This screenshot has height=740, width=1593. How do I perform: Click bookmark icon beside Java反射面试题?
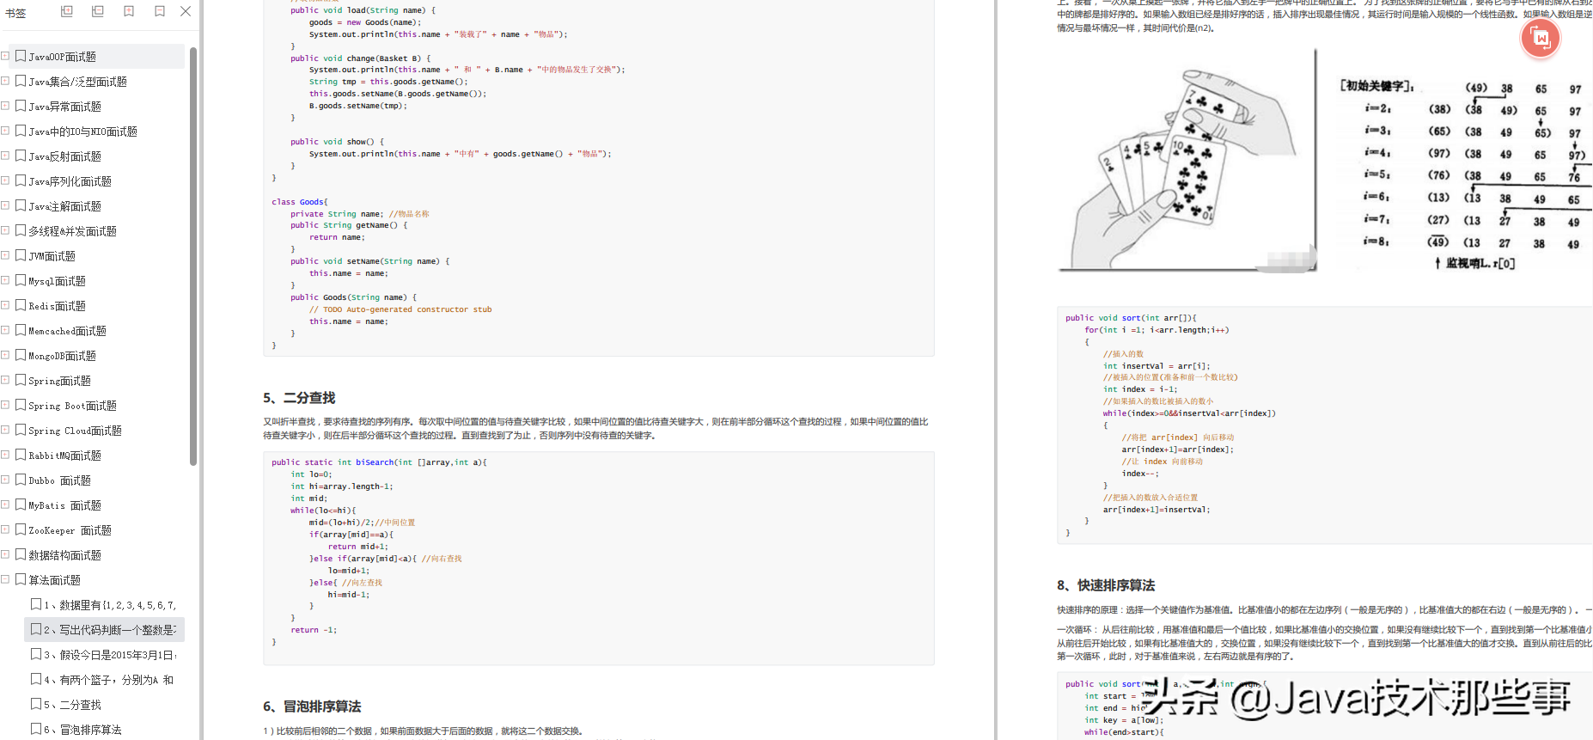click(x=21, y=156)
